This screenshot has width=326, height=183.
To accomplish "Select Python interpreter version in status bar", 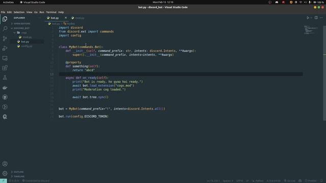I will [274, 181].
